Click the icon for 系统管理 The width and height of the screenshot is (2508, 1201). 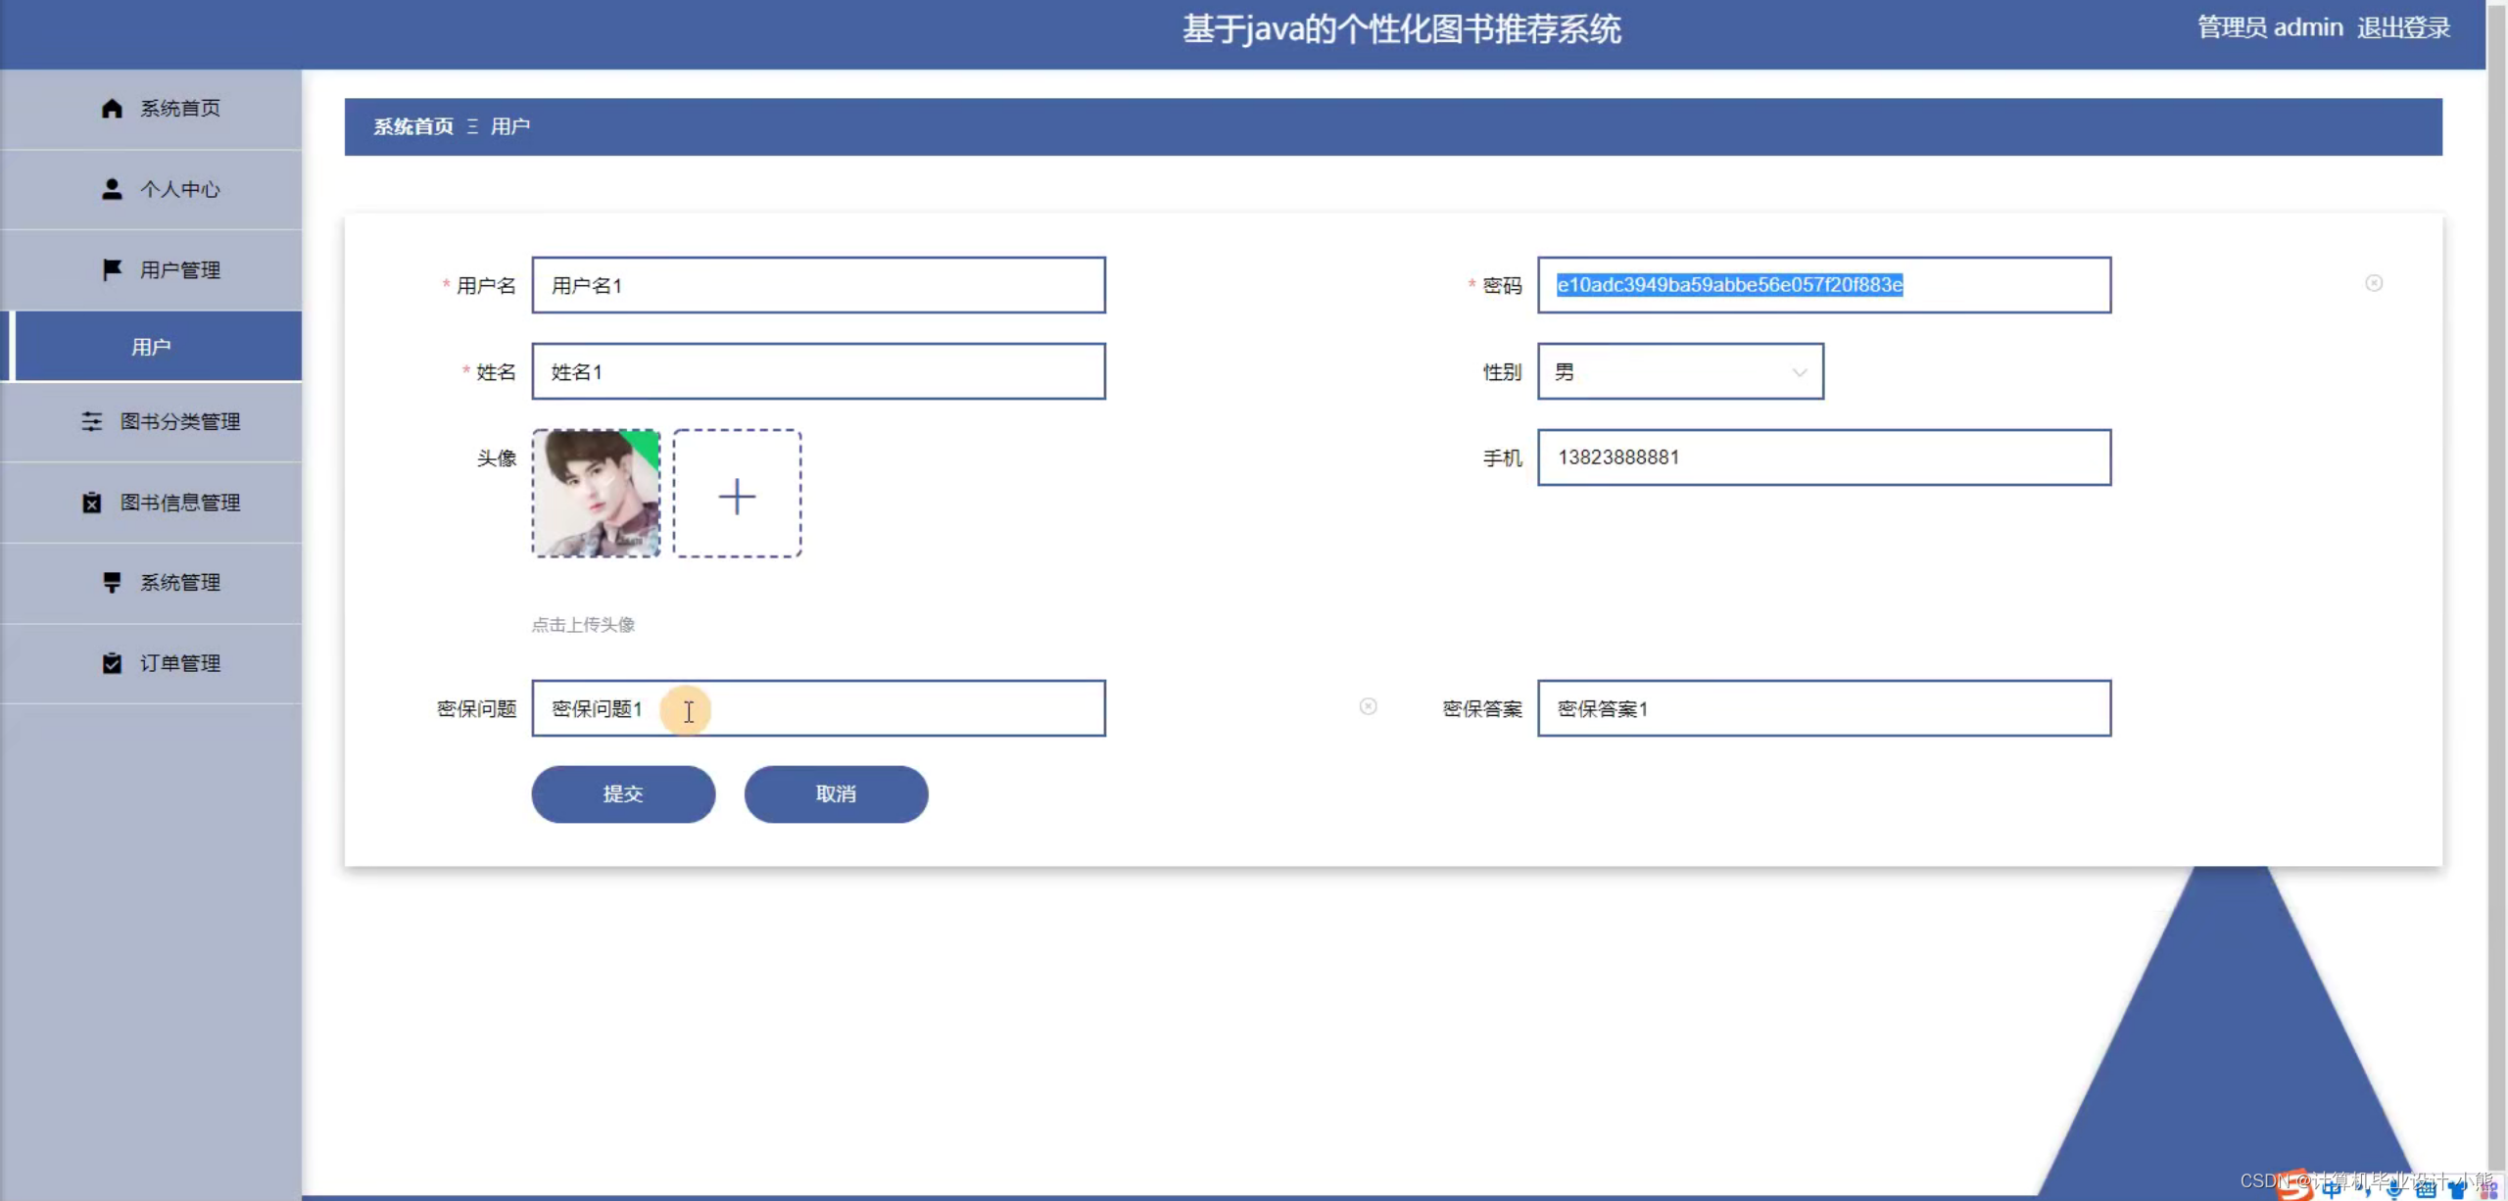click(112, 583)
